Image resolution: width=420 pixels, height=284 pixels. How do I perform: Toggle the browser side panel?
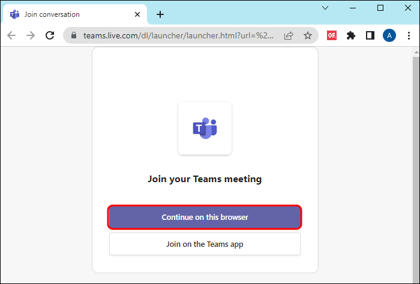[x=370, y=35]
